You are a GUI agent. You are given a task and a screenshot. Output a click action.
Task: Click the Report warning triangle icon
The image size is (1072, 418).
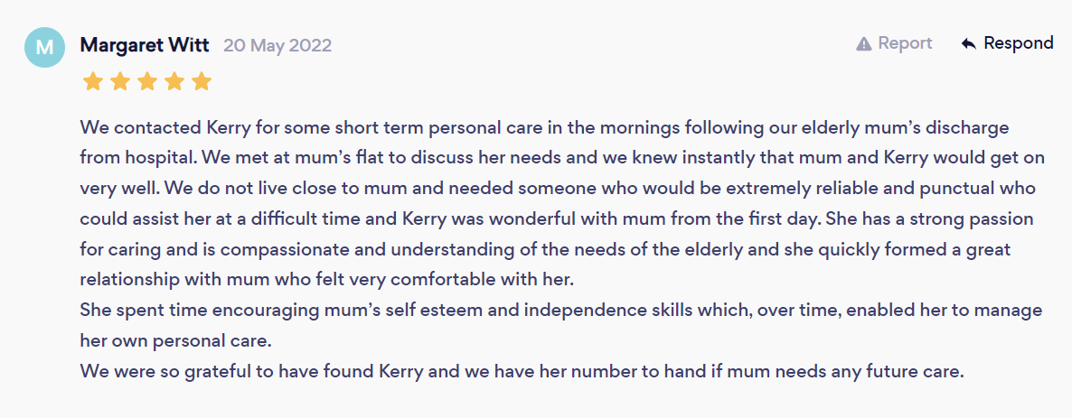coord(864,44)
